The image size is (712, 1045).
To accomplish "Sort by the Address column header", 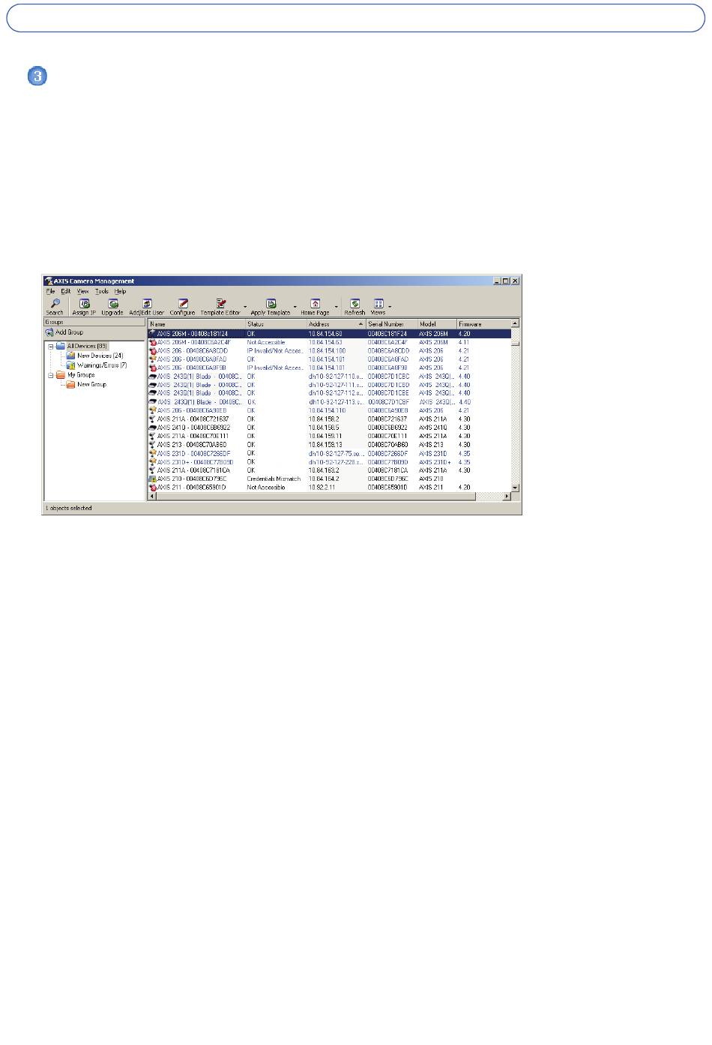I will point(337,324).
